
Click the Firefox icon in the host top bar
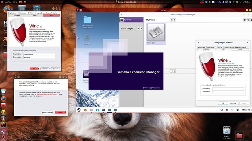25,2
